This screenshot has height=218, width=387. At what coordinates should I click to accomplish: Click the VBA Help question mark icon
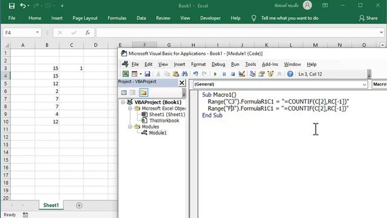coord(290,74)
